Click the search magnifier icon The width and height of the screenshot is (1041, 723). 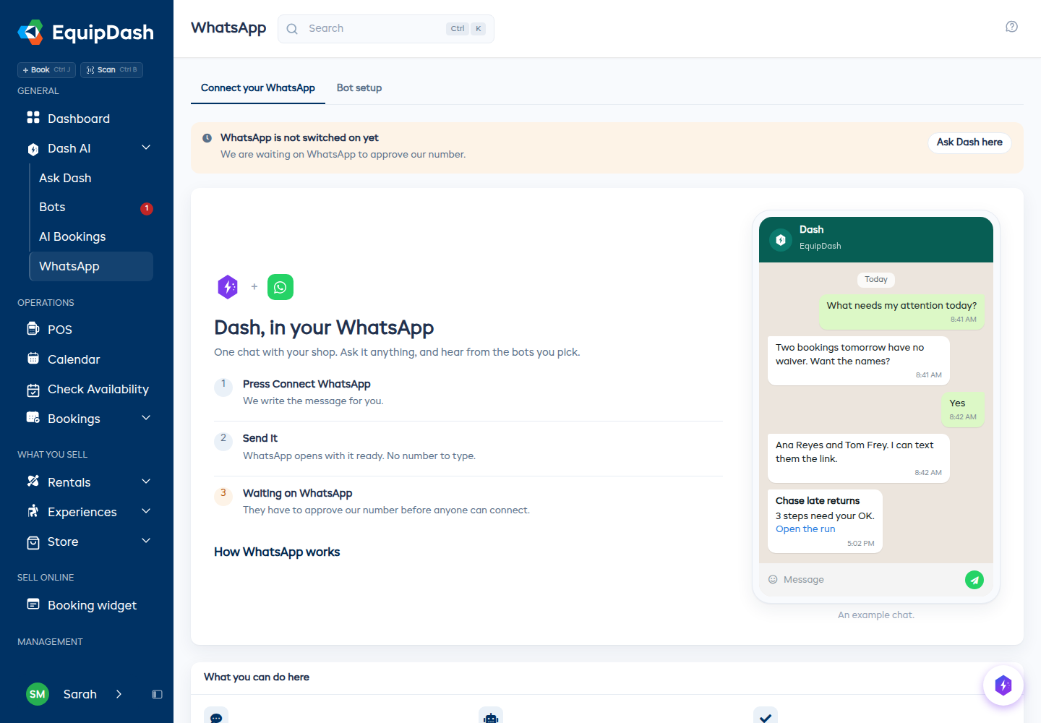(x=292, y=29)
